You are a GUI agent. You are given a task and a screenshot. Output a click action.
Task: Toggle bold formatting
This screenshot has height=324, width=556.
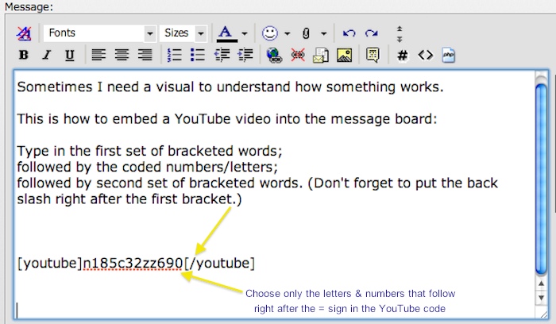click(x=24, y=55)
